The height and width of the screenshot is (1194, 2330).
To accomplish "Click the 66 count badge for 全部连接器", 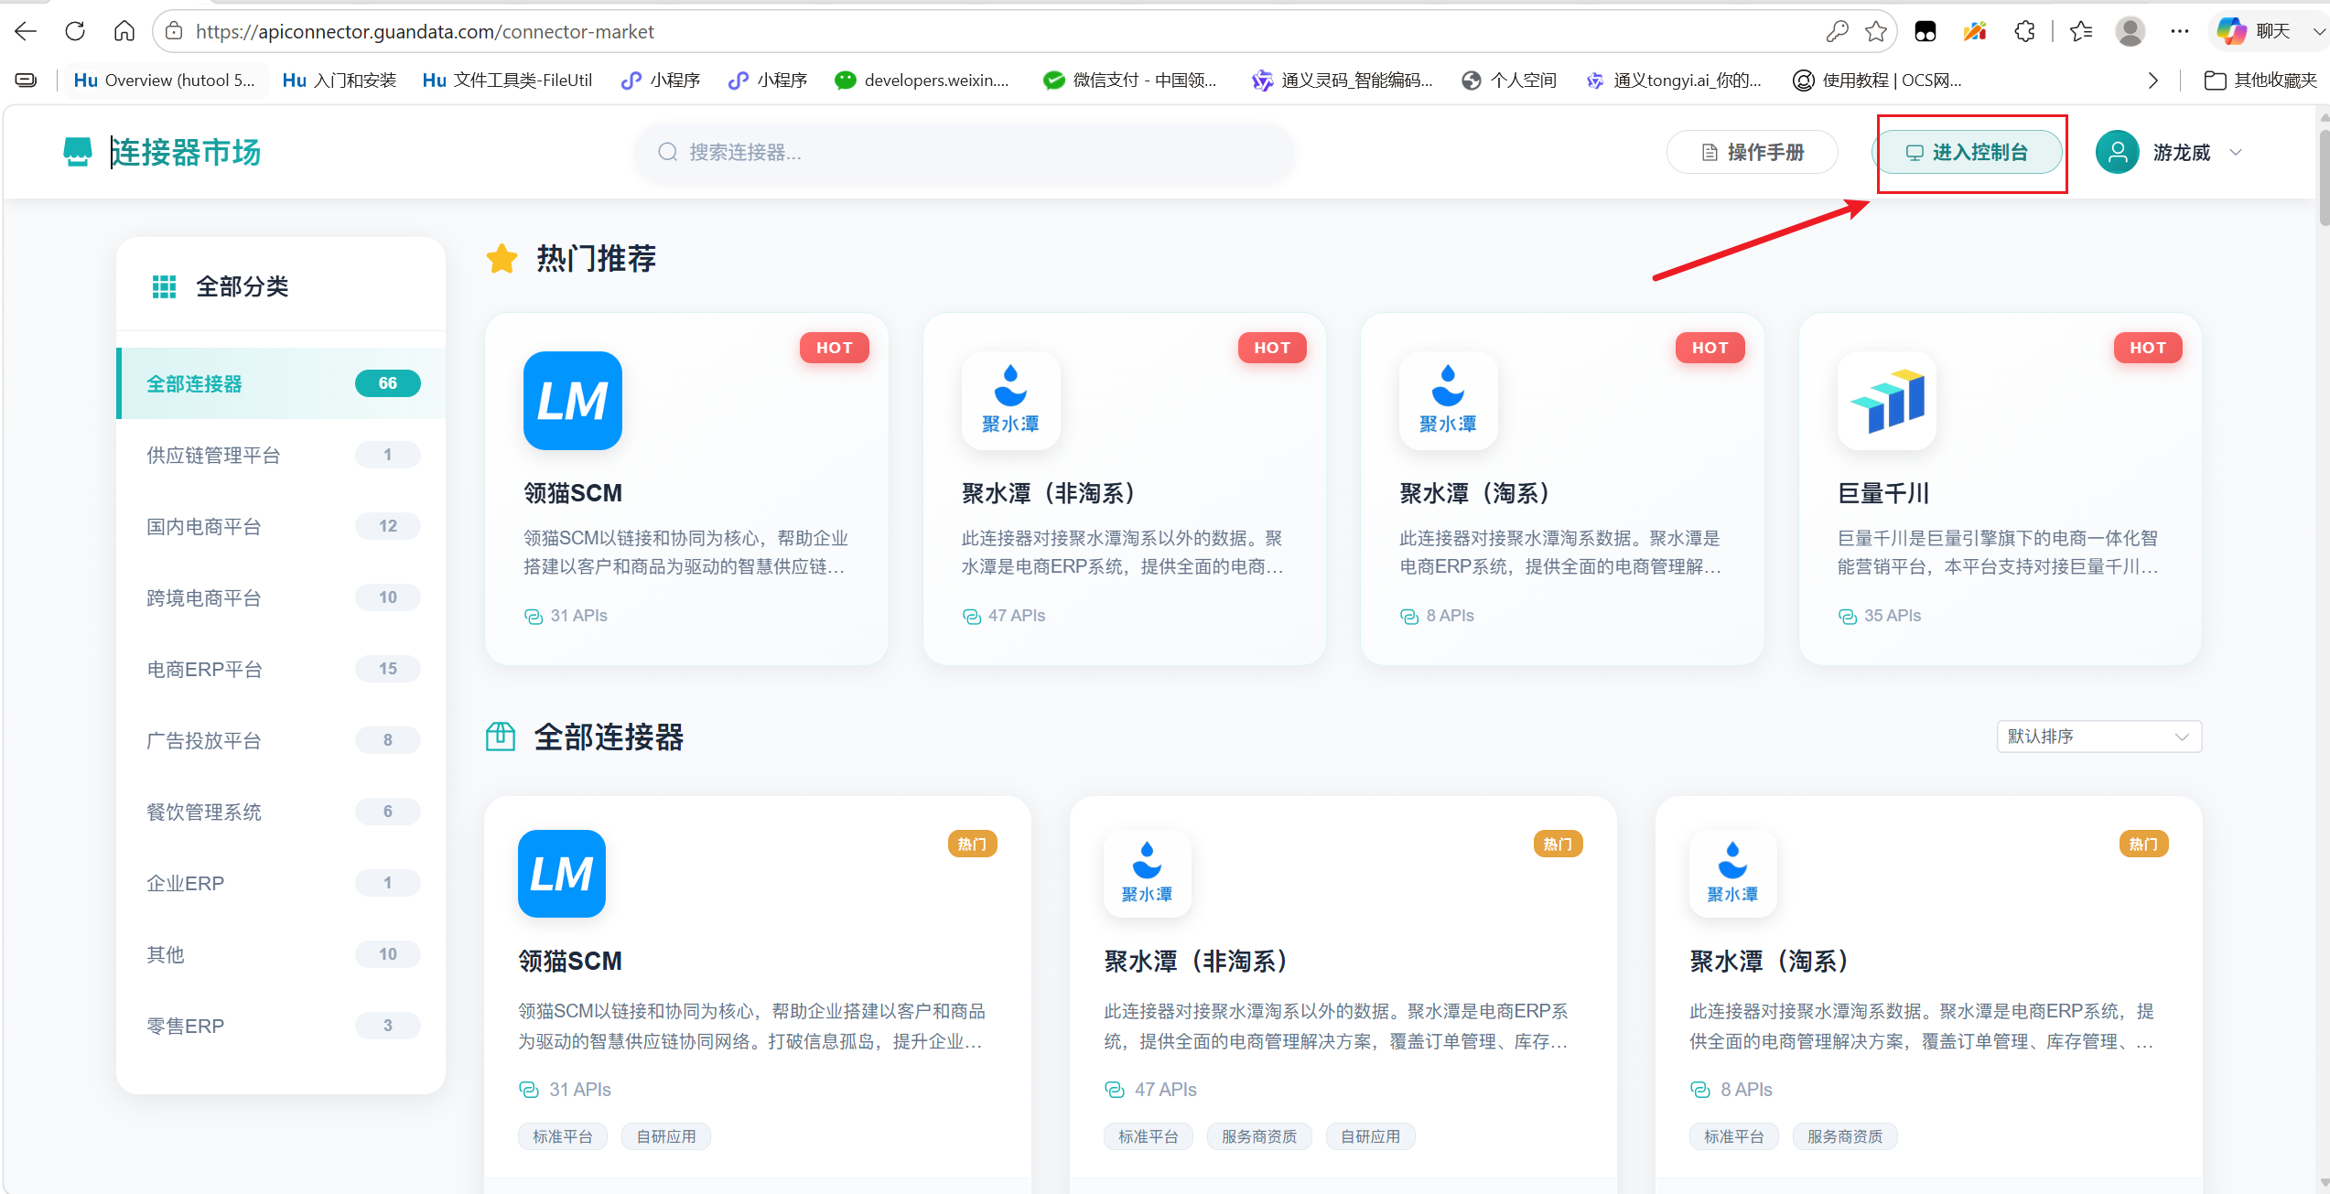I will (x=388, y=383).
